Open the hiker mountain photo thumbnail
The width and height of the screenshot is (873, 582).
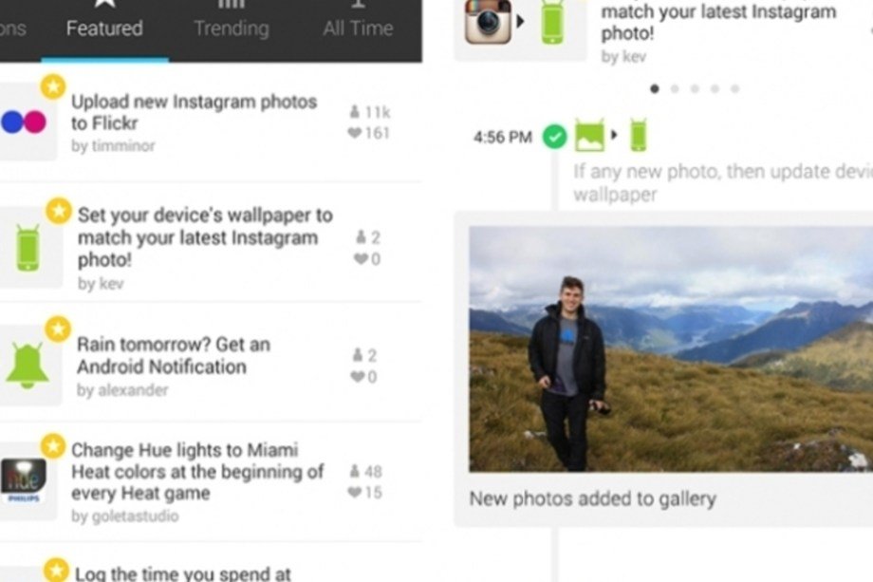pyautogui.click(x=671, y=349)
